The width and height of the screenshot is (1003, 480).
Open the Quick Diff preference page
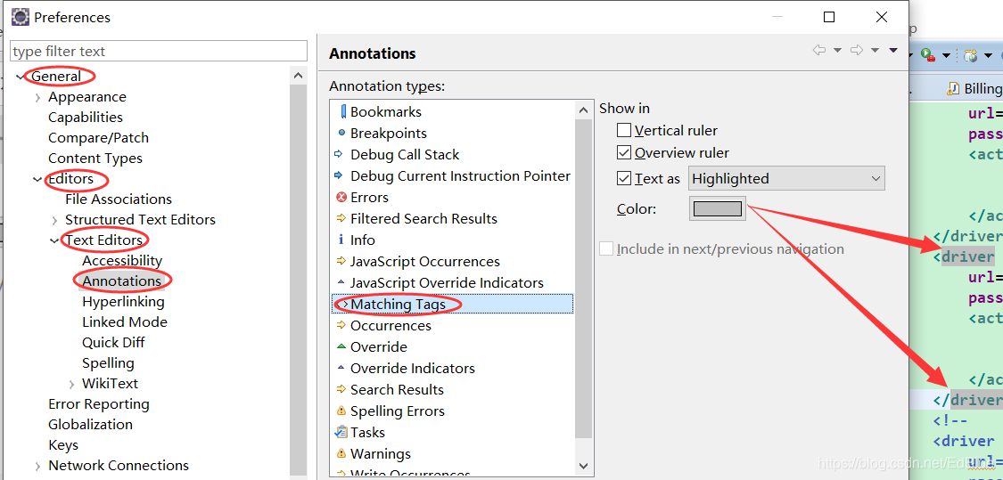[113, 342]
